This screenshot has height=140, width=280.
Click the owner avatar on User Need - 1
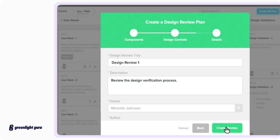[x=64, y=67]
